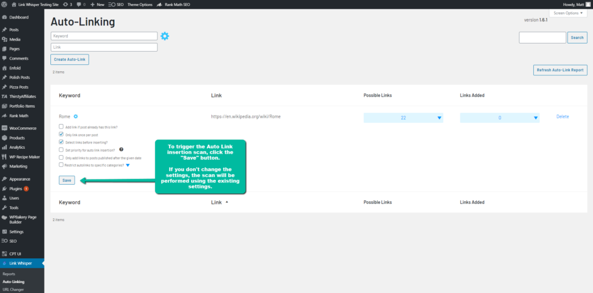Open Portfolio Items in sidebar
The image size is (593, 293).
point(22,106)
